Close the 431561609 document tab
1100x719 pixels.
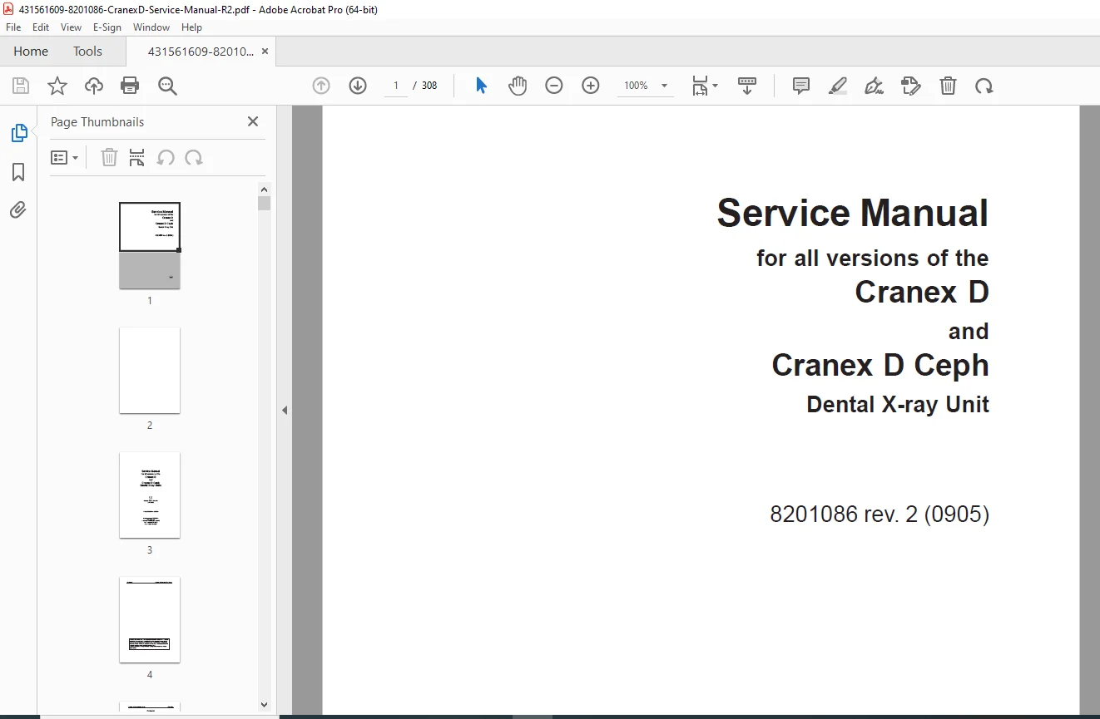tap(265, 52)
